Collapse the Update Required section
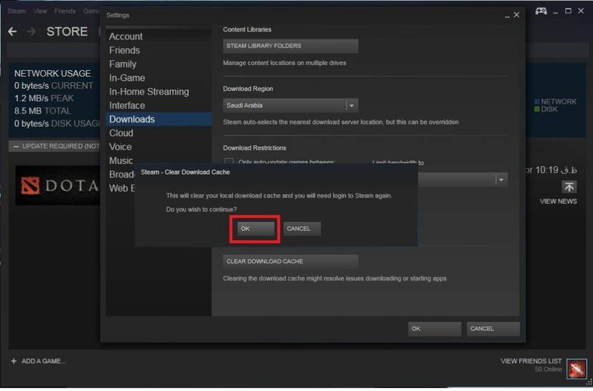The image size is (593, 391). click(x=16, y=147)
